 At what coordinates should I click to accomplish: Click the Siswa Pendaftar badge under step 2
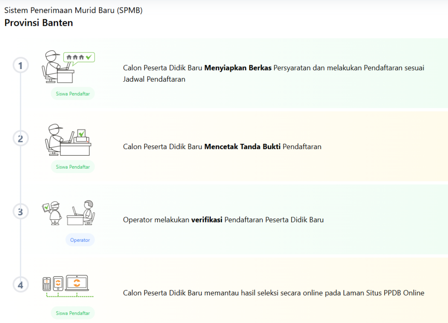pos(73,167)
